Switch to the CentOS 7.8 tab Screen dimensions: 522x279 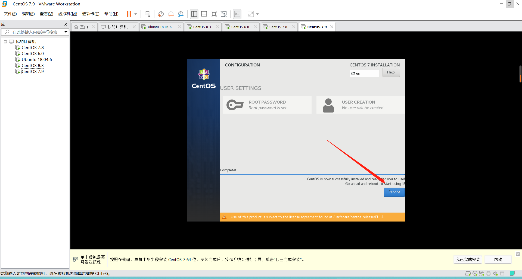tap(278, 27)
